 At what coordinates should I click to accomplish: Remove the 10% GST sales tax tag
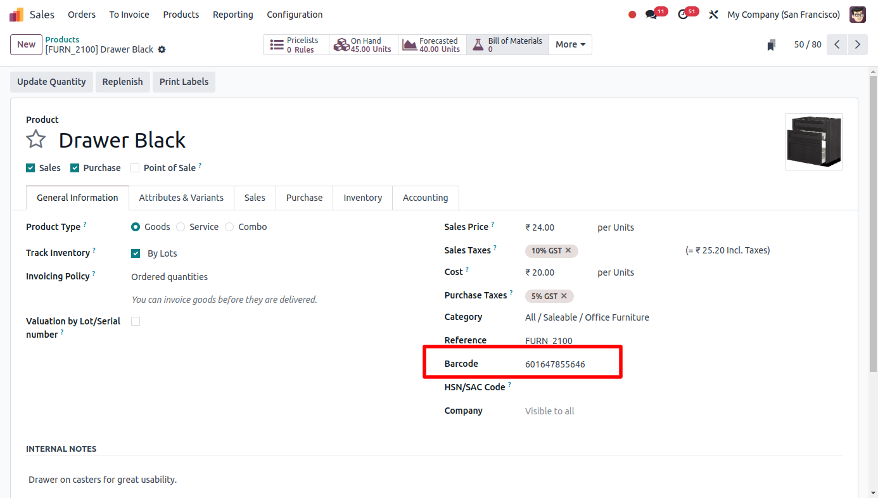click(x=568, y=250)
